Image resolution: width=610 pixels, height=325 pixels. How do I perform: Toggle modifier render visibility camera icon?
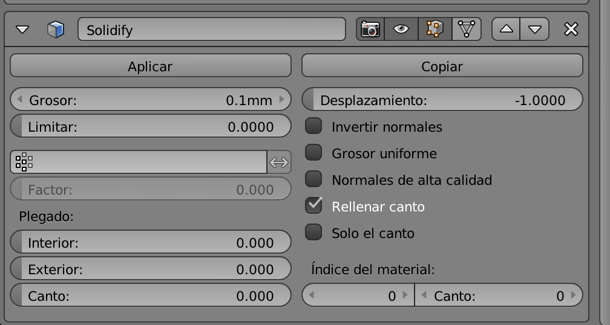(x=370, y=29)
